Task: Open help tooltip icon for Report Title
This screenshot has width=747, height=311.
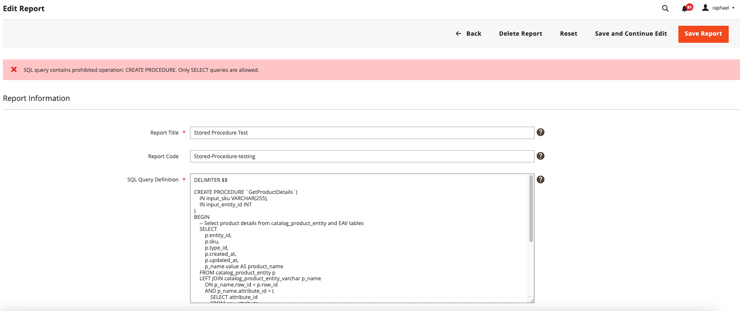Action: click(x=540, y=132)
